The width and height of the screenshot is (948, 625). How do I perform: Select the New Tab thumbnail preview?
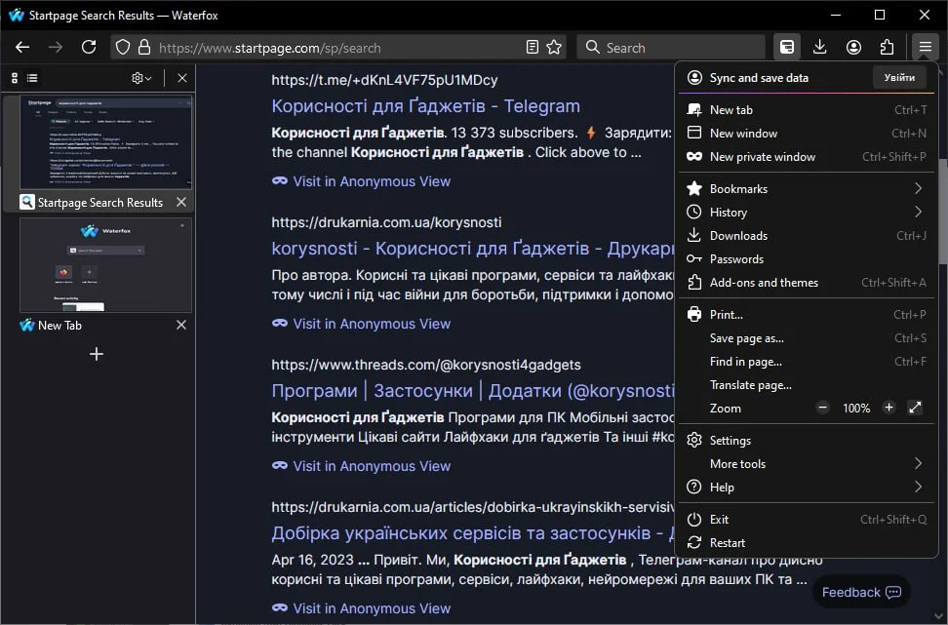point(105,265)
